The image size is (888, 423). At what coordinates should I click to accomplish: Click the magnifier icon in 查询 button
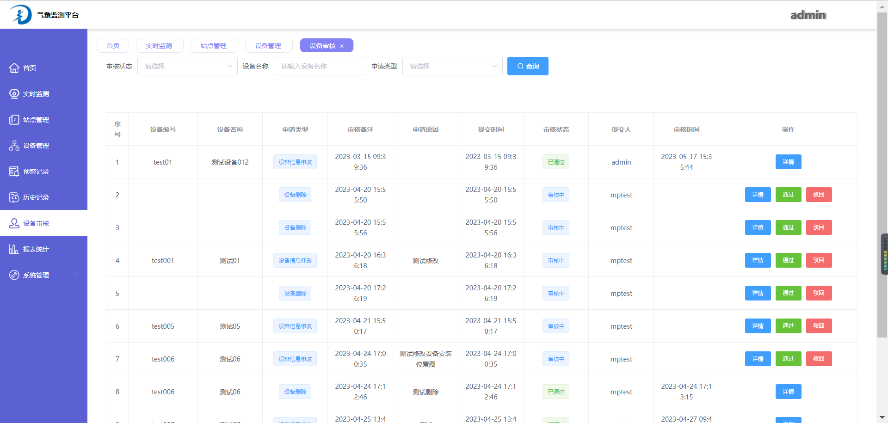coord(520,66)
